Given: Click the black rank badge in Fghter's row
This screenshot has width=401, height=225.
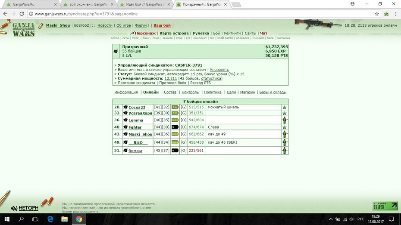Looking at the screenshot, I should click(x=175, y=127).
